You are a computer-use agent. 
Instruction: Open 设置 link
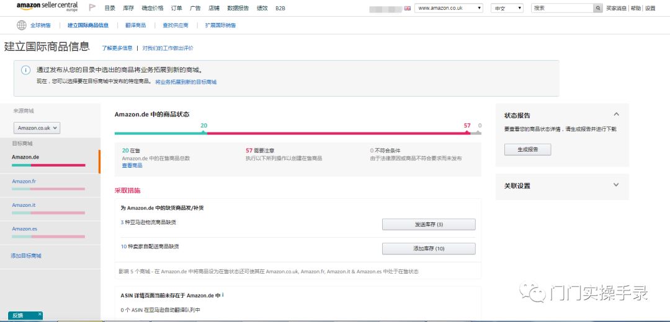tap(650, 8)
